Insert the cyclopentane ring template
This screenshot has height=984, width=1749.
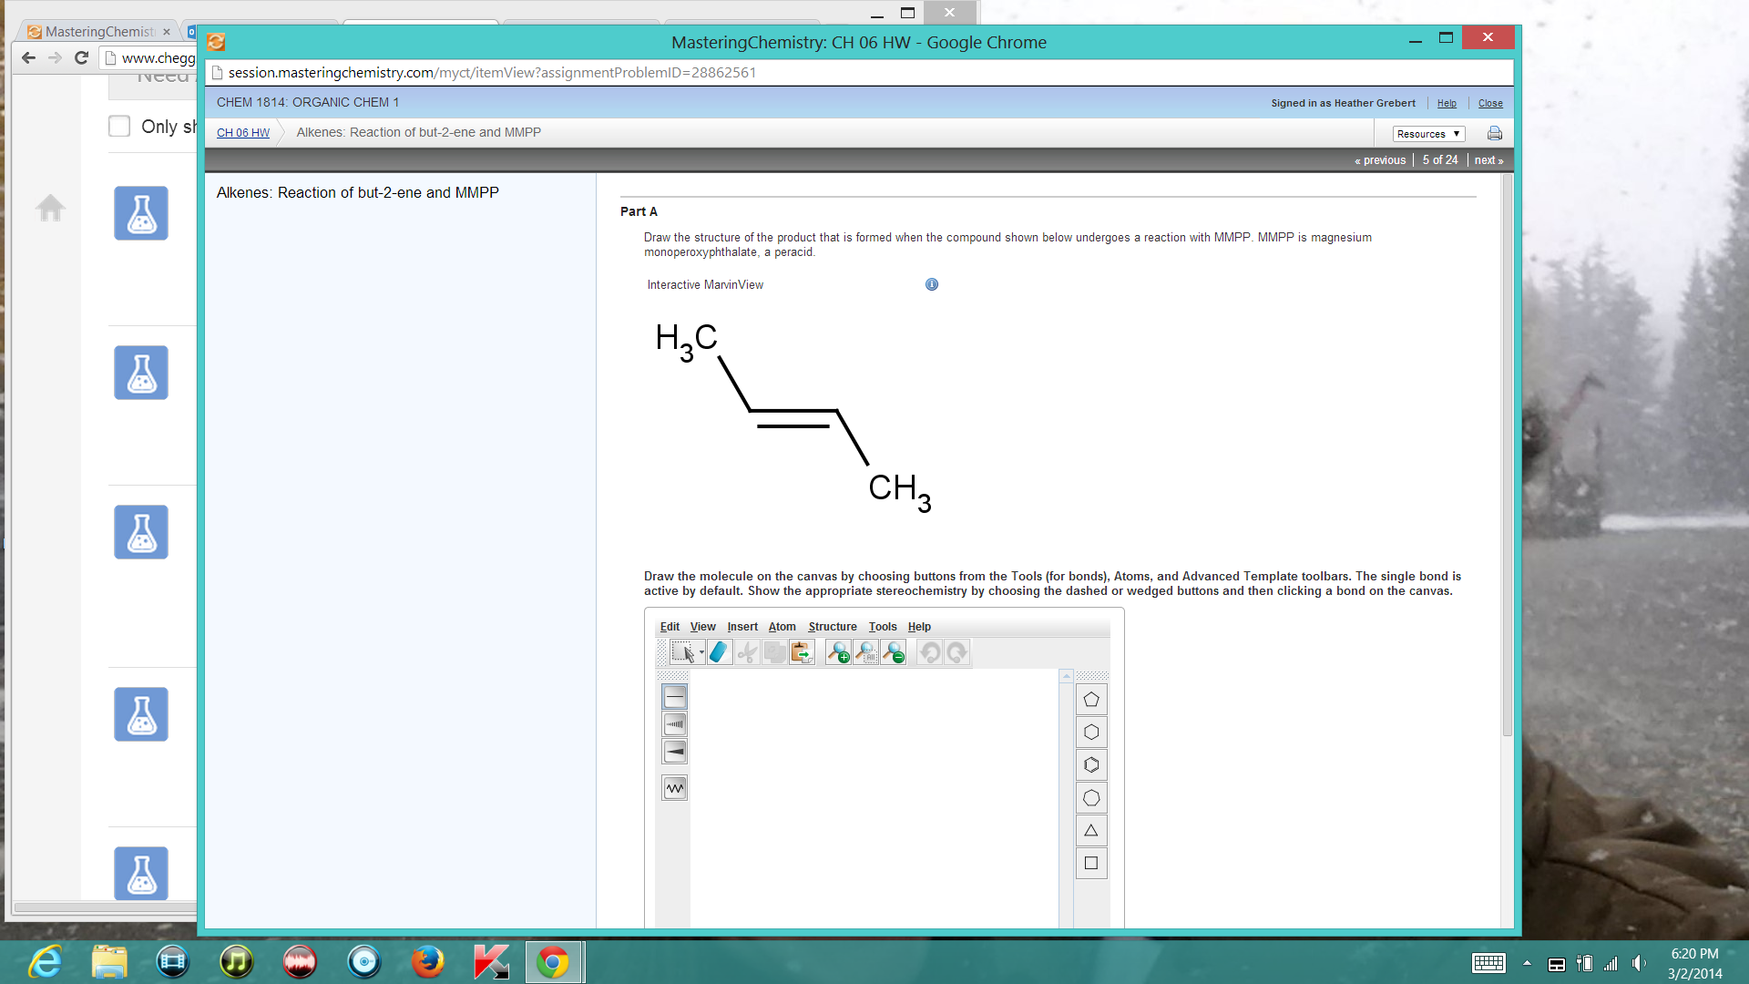(x=1091, y=700)
